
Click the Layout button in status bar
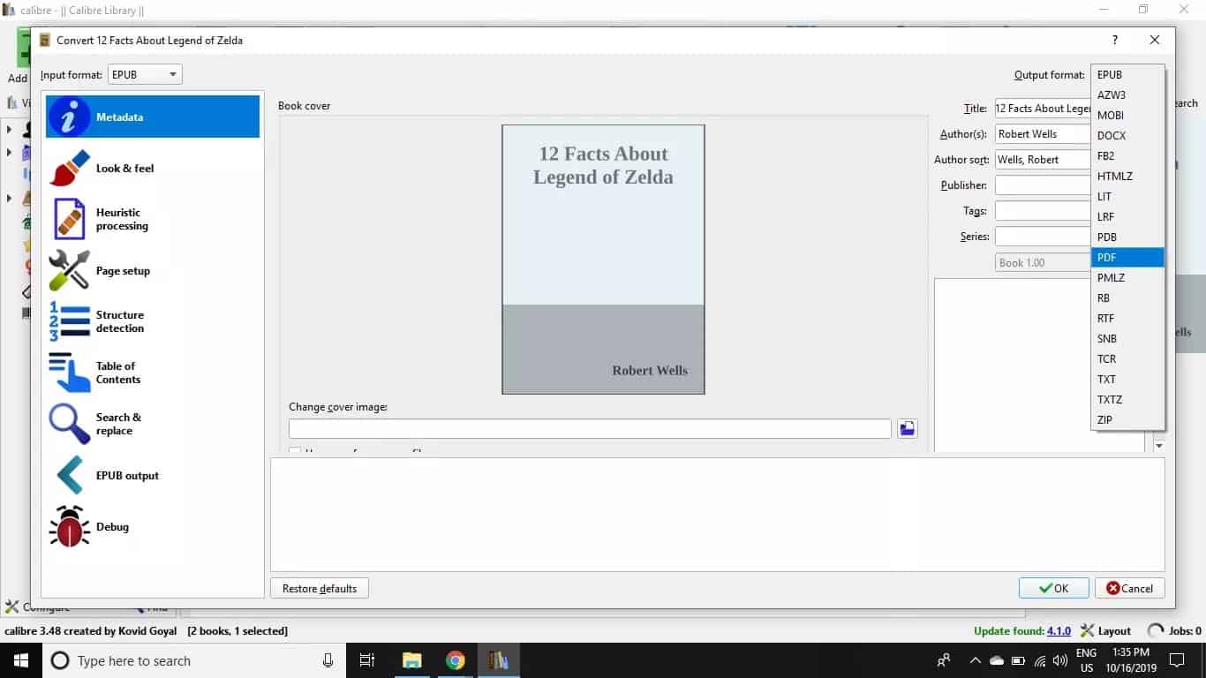coord(1105,631)
